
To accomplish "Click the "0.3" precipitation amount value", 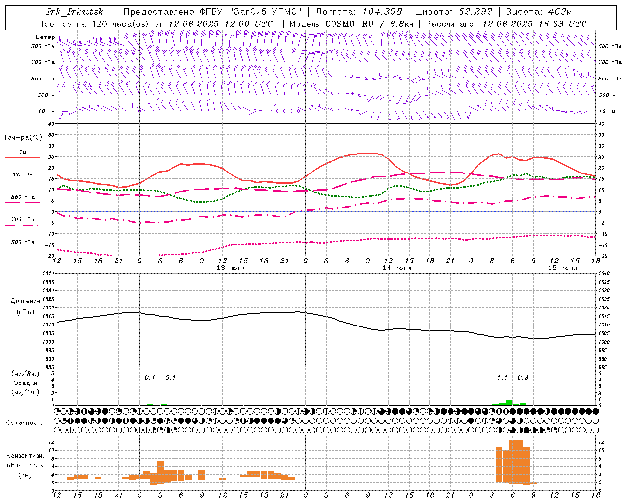I will point(523,378).
